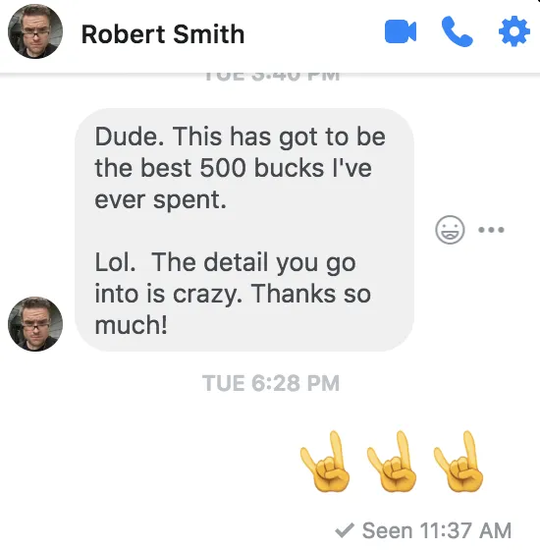This screenshot has height=550, width=540.
Task: Start a voice call via phone icon
Action: [x=457, y=31]
